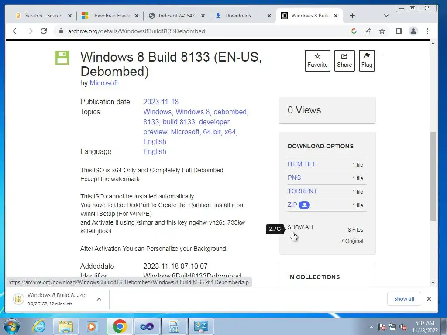447x335 pixels.
Task: Open Windows Media Player from taskbar
Action: (x=93, y=326)
